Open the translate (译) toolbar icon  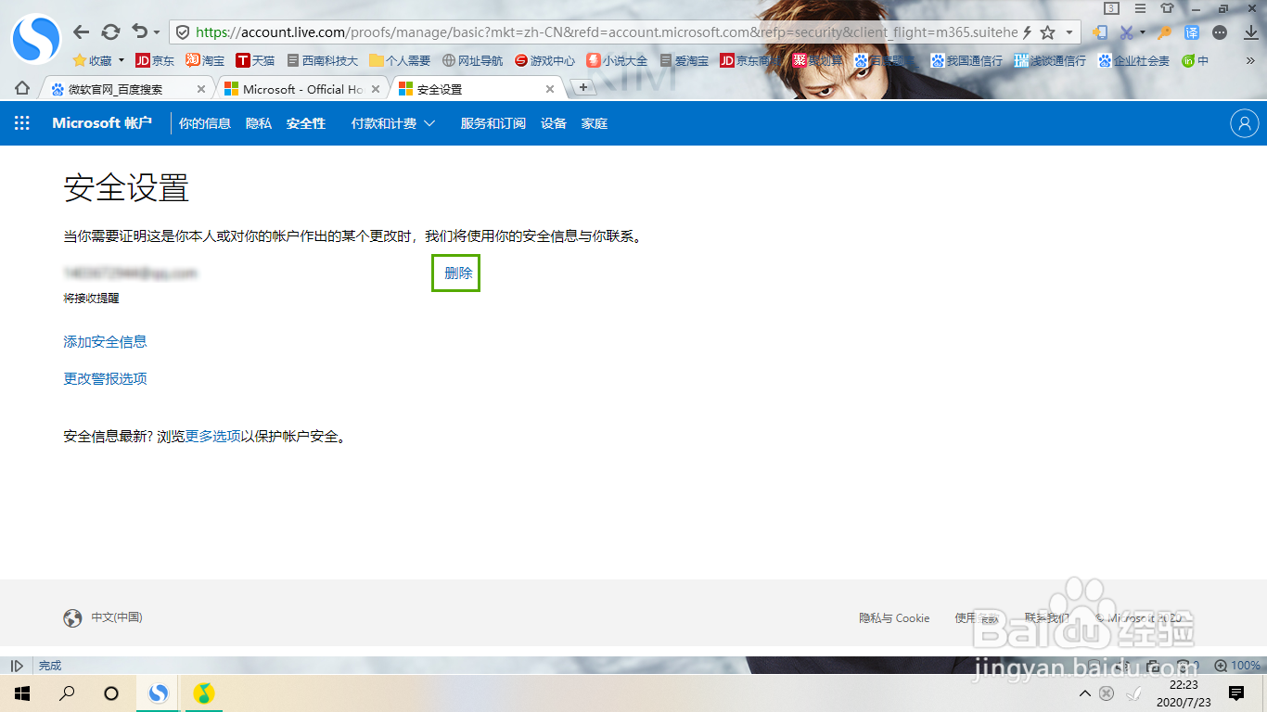(1191, 31)
